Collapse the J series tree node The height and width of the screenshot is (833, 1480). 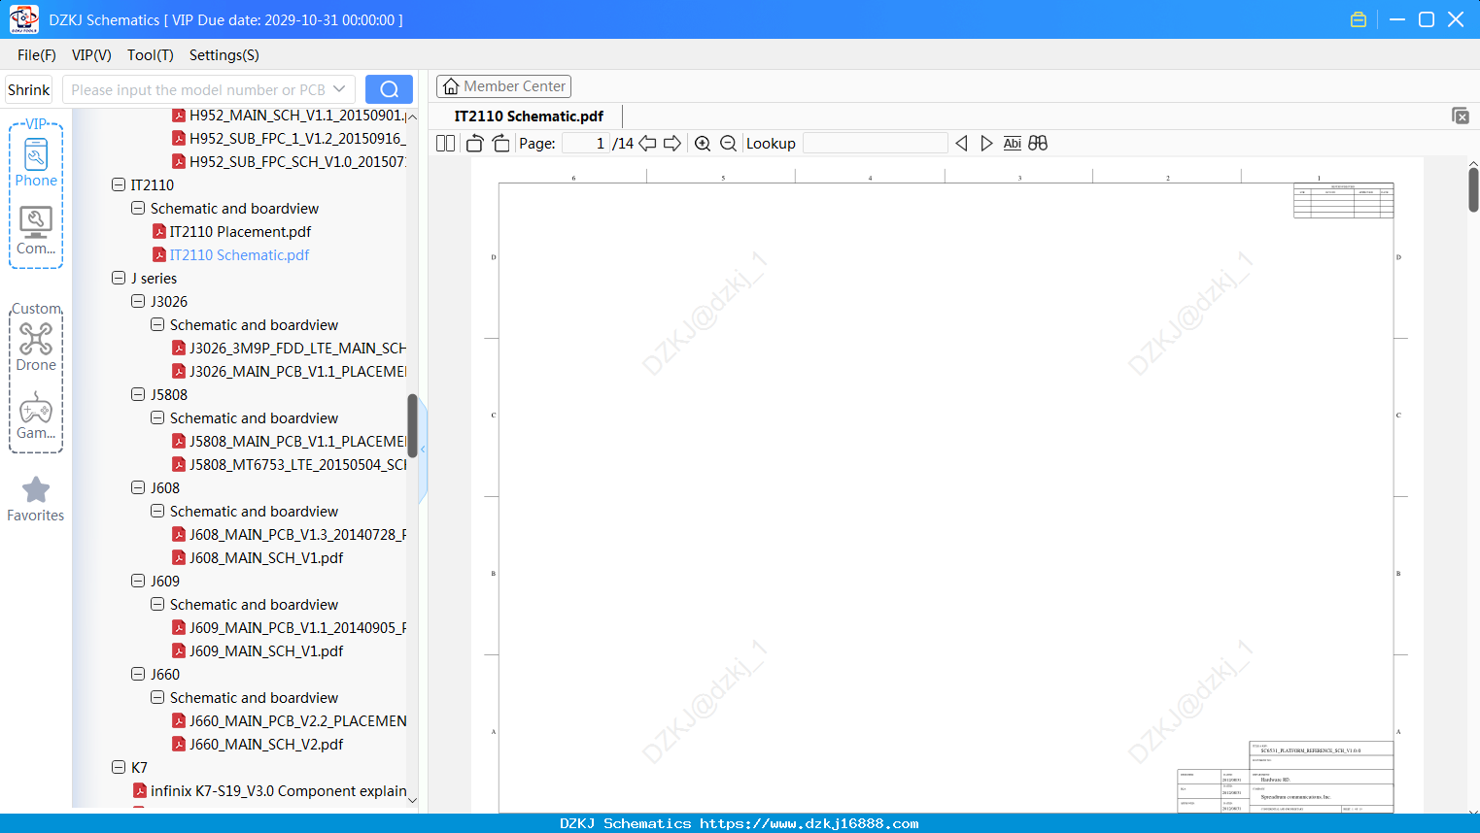[x=119, y=278]
